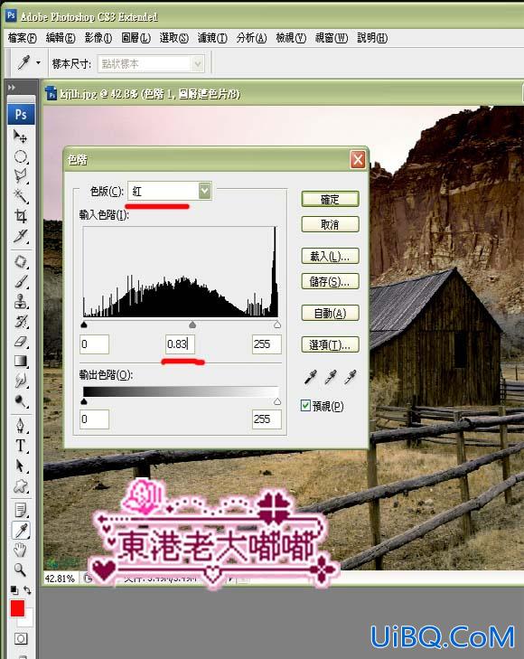Reset default foreground and background colors
The height and width of the screenshot is (659, 524).
tap(14, 590)
